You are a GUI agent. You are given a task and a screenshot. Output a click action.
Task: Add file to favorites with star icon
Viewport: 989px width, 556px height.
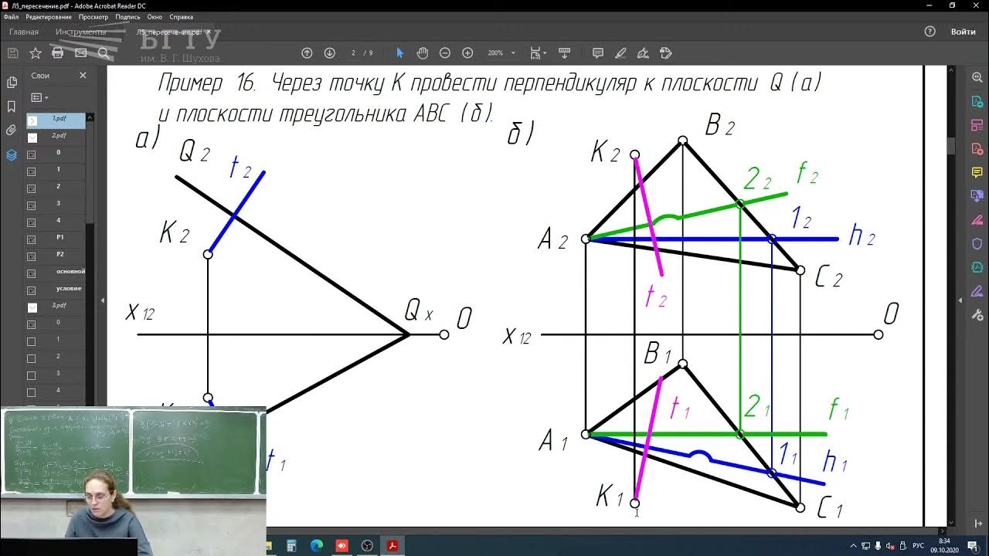click(x=35, y=53)
